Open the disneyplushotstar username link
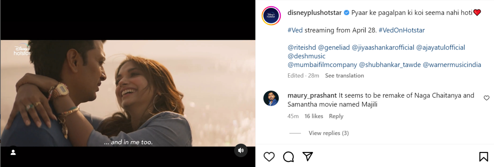The height and width of the screenshot is (167, 494). 314,13
